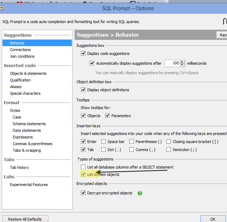Viewport: 227px width, 222px height.
Task: Click the SQL Prompt speech-bubble title icon
Action: (x=2, y=8)
